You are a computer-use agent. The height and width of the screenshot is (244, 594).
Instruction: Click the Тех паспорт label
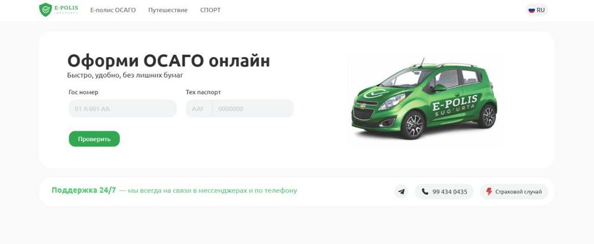point(203,92)
